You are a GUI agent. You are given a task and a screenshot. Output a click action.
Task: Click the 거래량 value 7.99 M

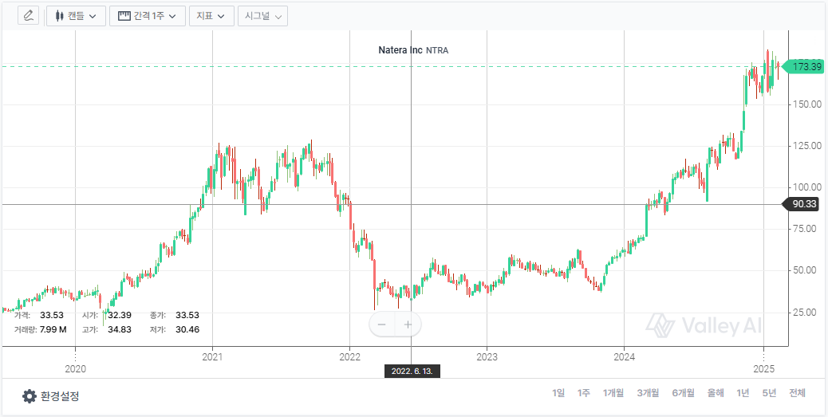coord(53,329)
